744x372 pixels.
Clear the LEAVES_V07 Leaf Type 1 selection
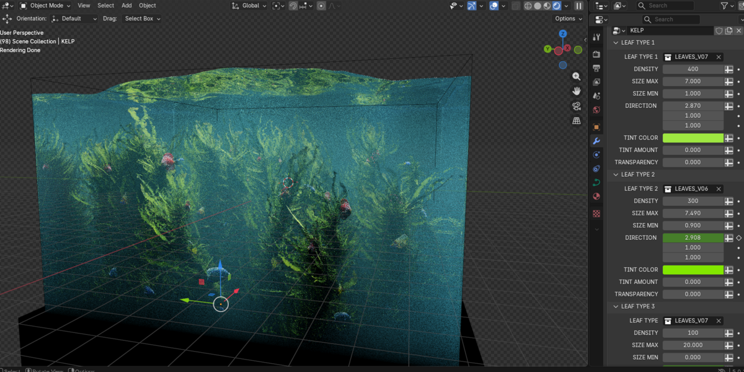click(x=719, y=57)
